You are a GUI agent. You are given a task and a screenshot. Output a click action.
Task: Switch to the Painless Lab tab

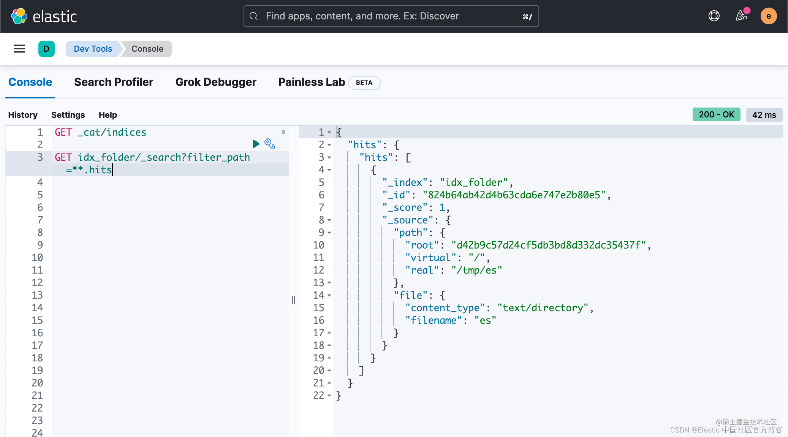point(312,82)
